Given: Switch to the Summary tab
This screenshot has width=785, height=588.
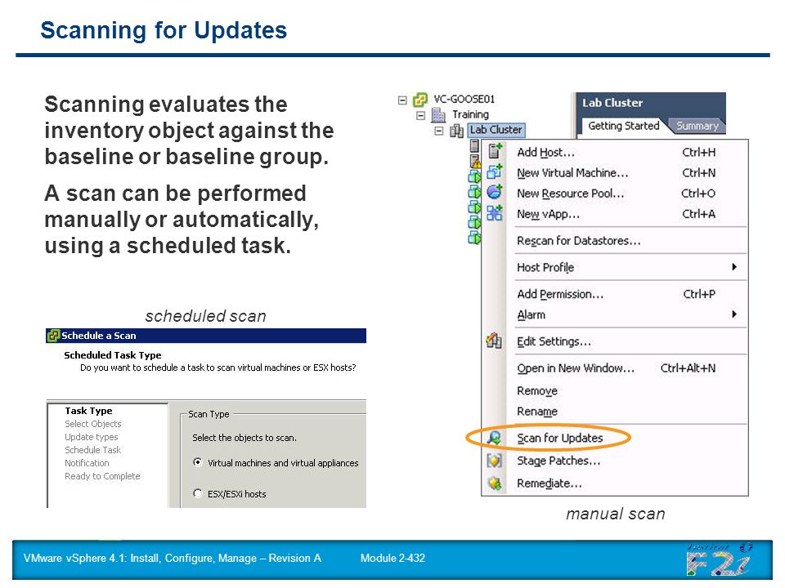Looking at the screenshot, I should [x=697, y=126].
